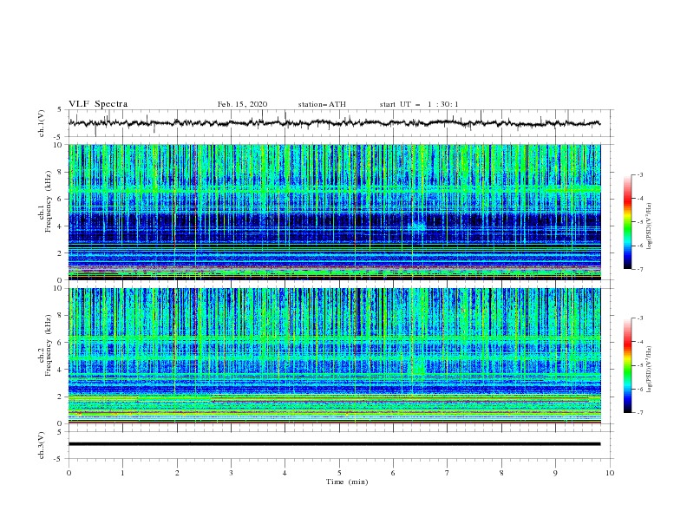Click the 'ch.3(V)' axis label
This screenshot has height=531, width=687.
click(x=41, y=445)
